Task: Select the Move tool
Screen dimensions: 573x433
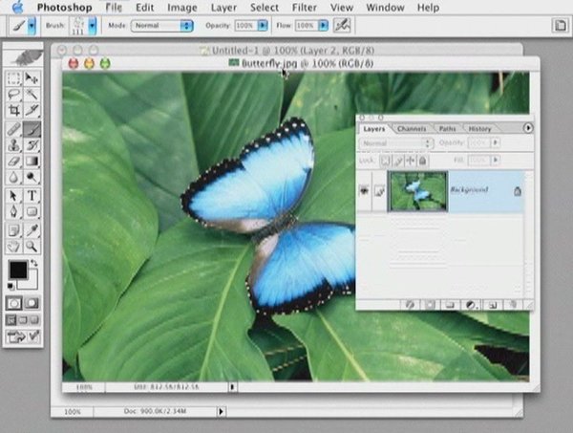Action: click(x=32, y=78)
